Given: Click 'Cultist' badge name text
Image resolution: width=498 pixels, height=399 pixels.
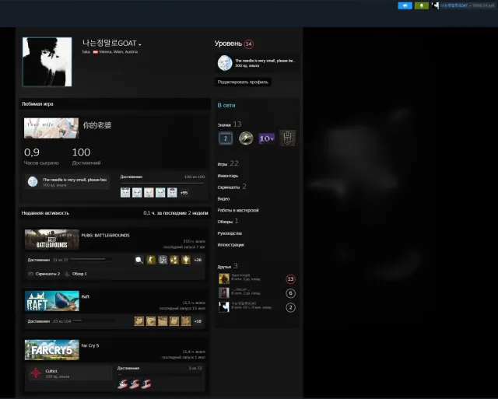Looking at the screenshot, I should (51, 371).
